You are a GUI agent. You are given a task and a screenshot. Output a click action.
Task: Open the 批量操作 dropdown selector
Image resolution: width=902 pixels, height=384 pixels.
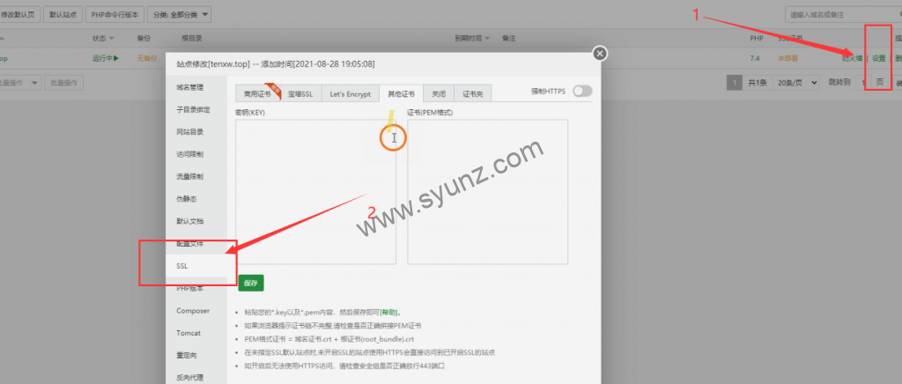[19, 83]
